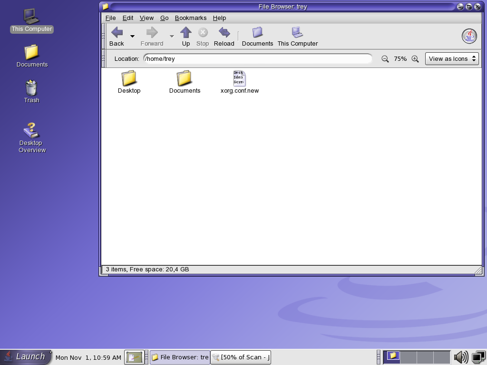Image resolution: width=487 pixels, height=365 pixels.
Task: Select the Trash desktop icon
Action: [x=32, y=92]
